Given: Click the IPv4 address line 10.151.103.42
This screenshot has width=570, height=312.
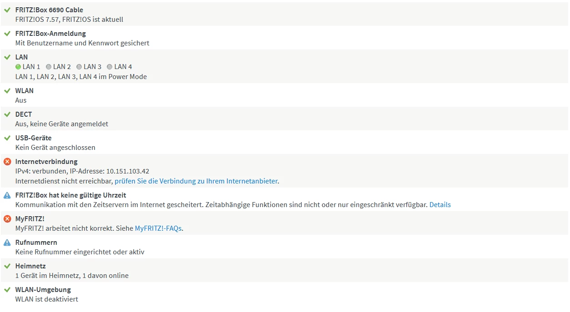Looking at the screenshot, I should pos(82,171).
